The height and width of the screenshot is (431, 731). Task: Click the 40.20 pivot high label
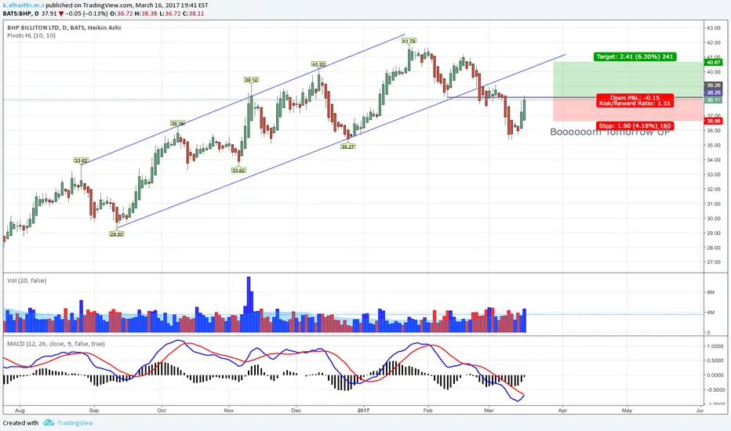(x=318, y=64)
